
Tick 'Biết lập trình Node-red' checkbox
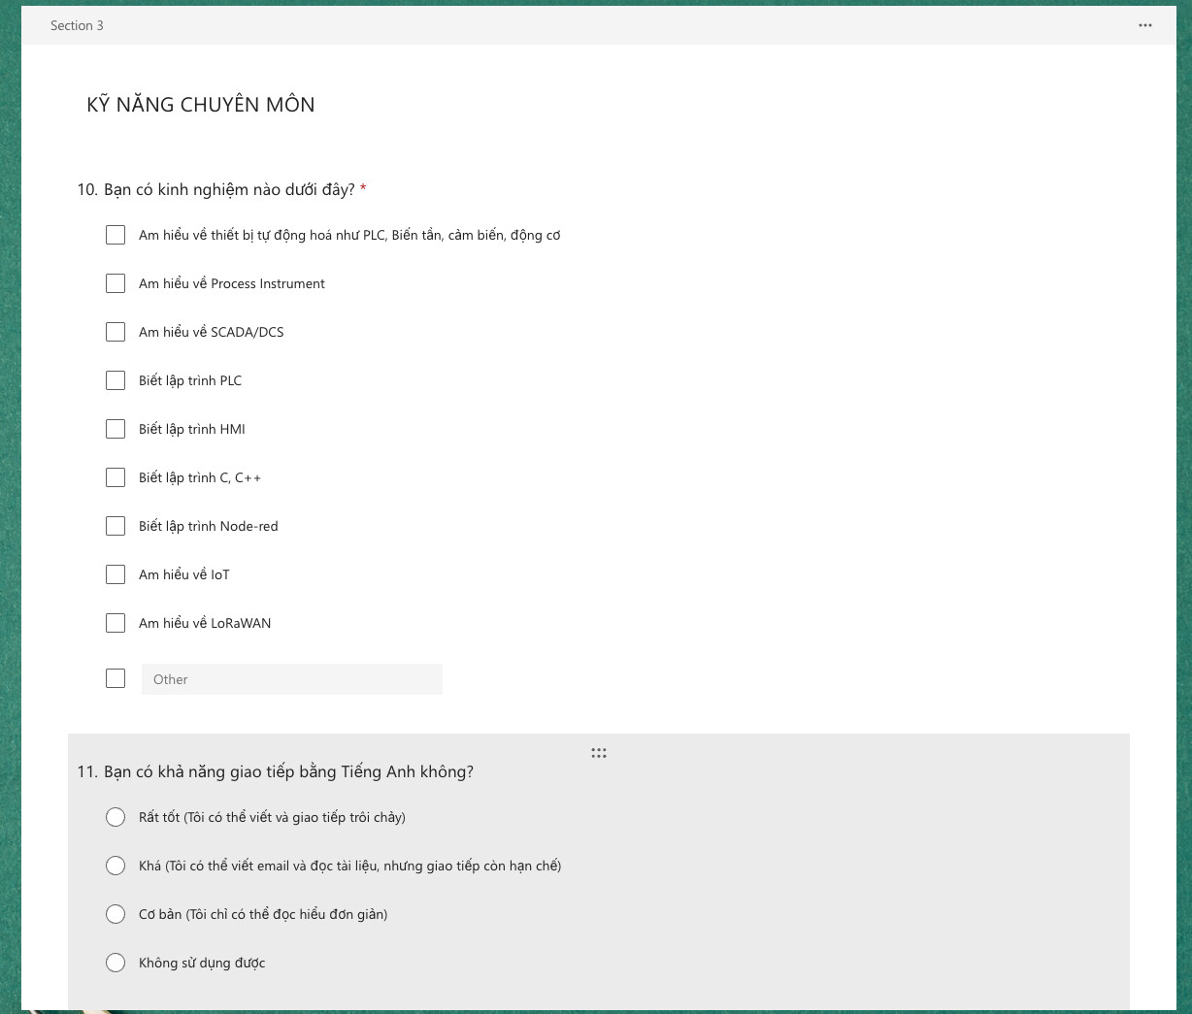116,526
